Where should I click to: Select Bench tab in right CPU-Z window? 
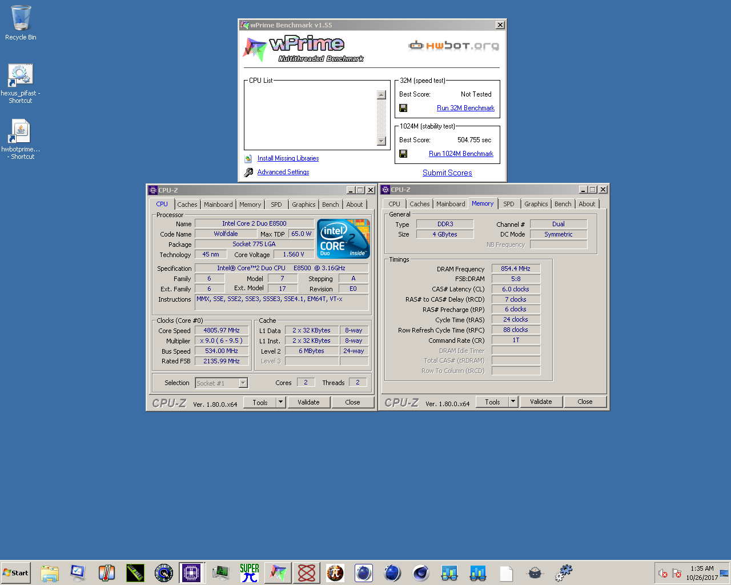click(x=563, y=204)
